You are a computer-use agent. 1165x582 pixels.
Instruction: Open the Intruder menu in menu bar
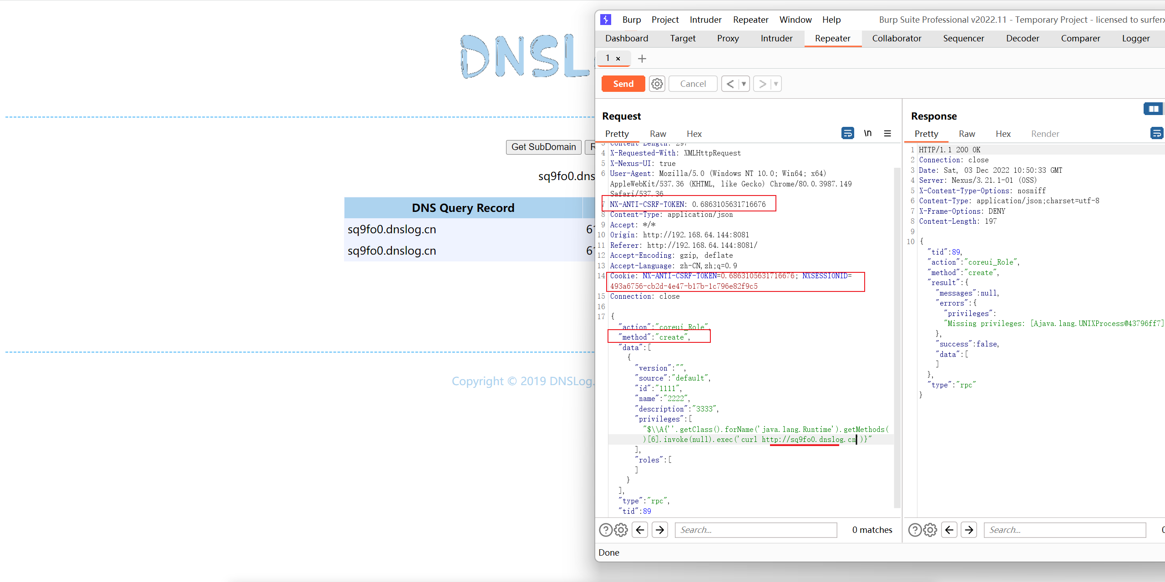pyautogui.click(x=705, y=20)
